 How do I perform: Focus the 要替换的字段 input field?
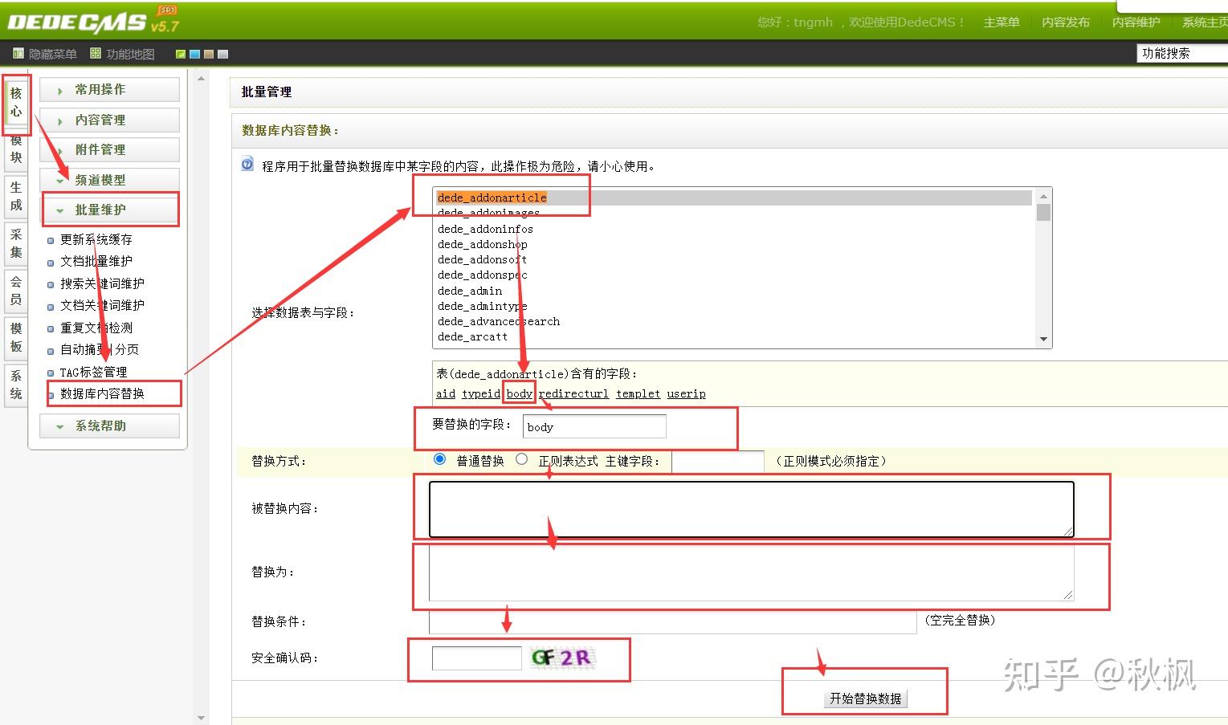[594, 426]
